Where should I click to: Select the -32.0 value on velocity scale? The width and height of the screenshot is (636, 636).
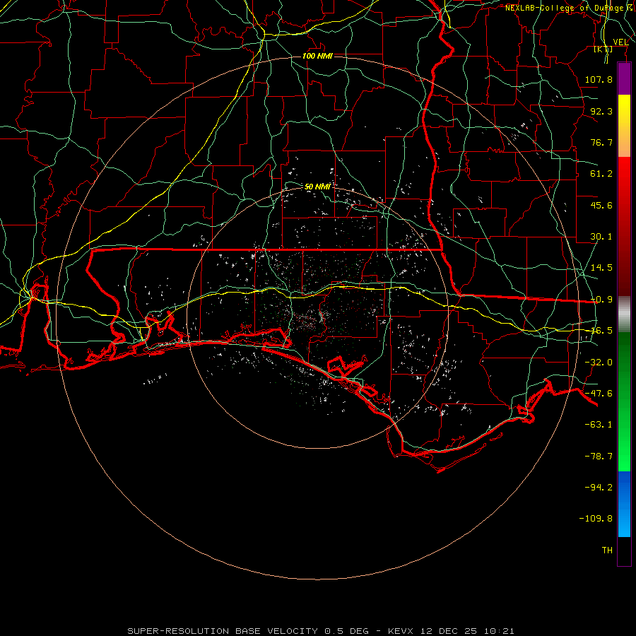pos(599,363)
